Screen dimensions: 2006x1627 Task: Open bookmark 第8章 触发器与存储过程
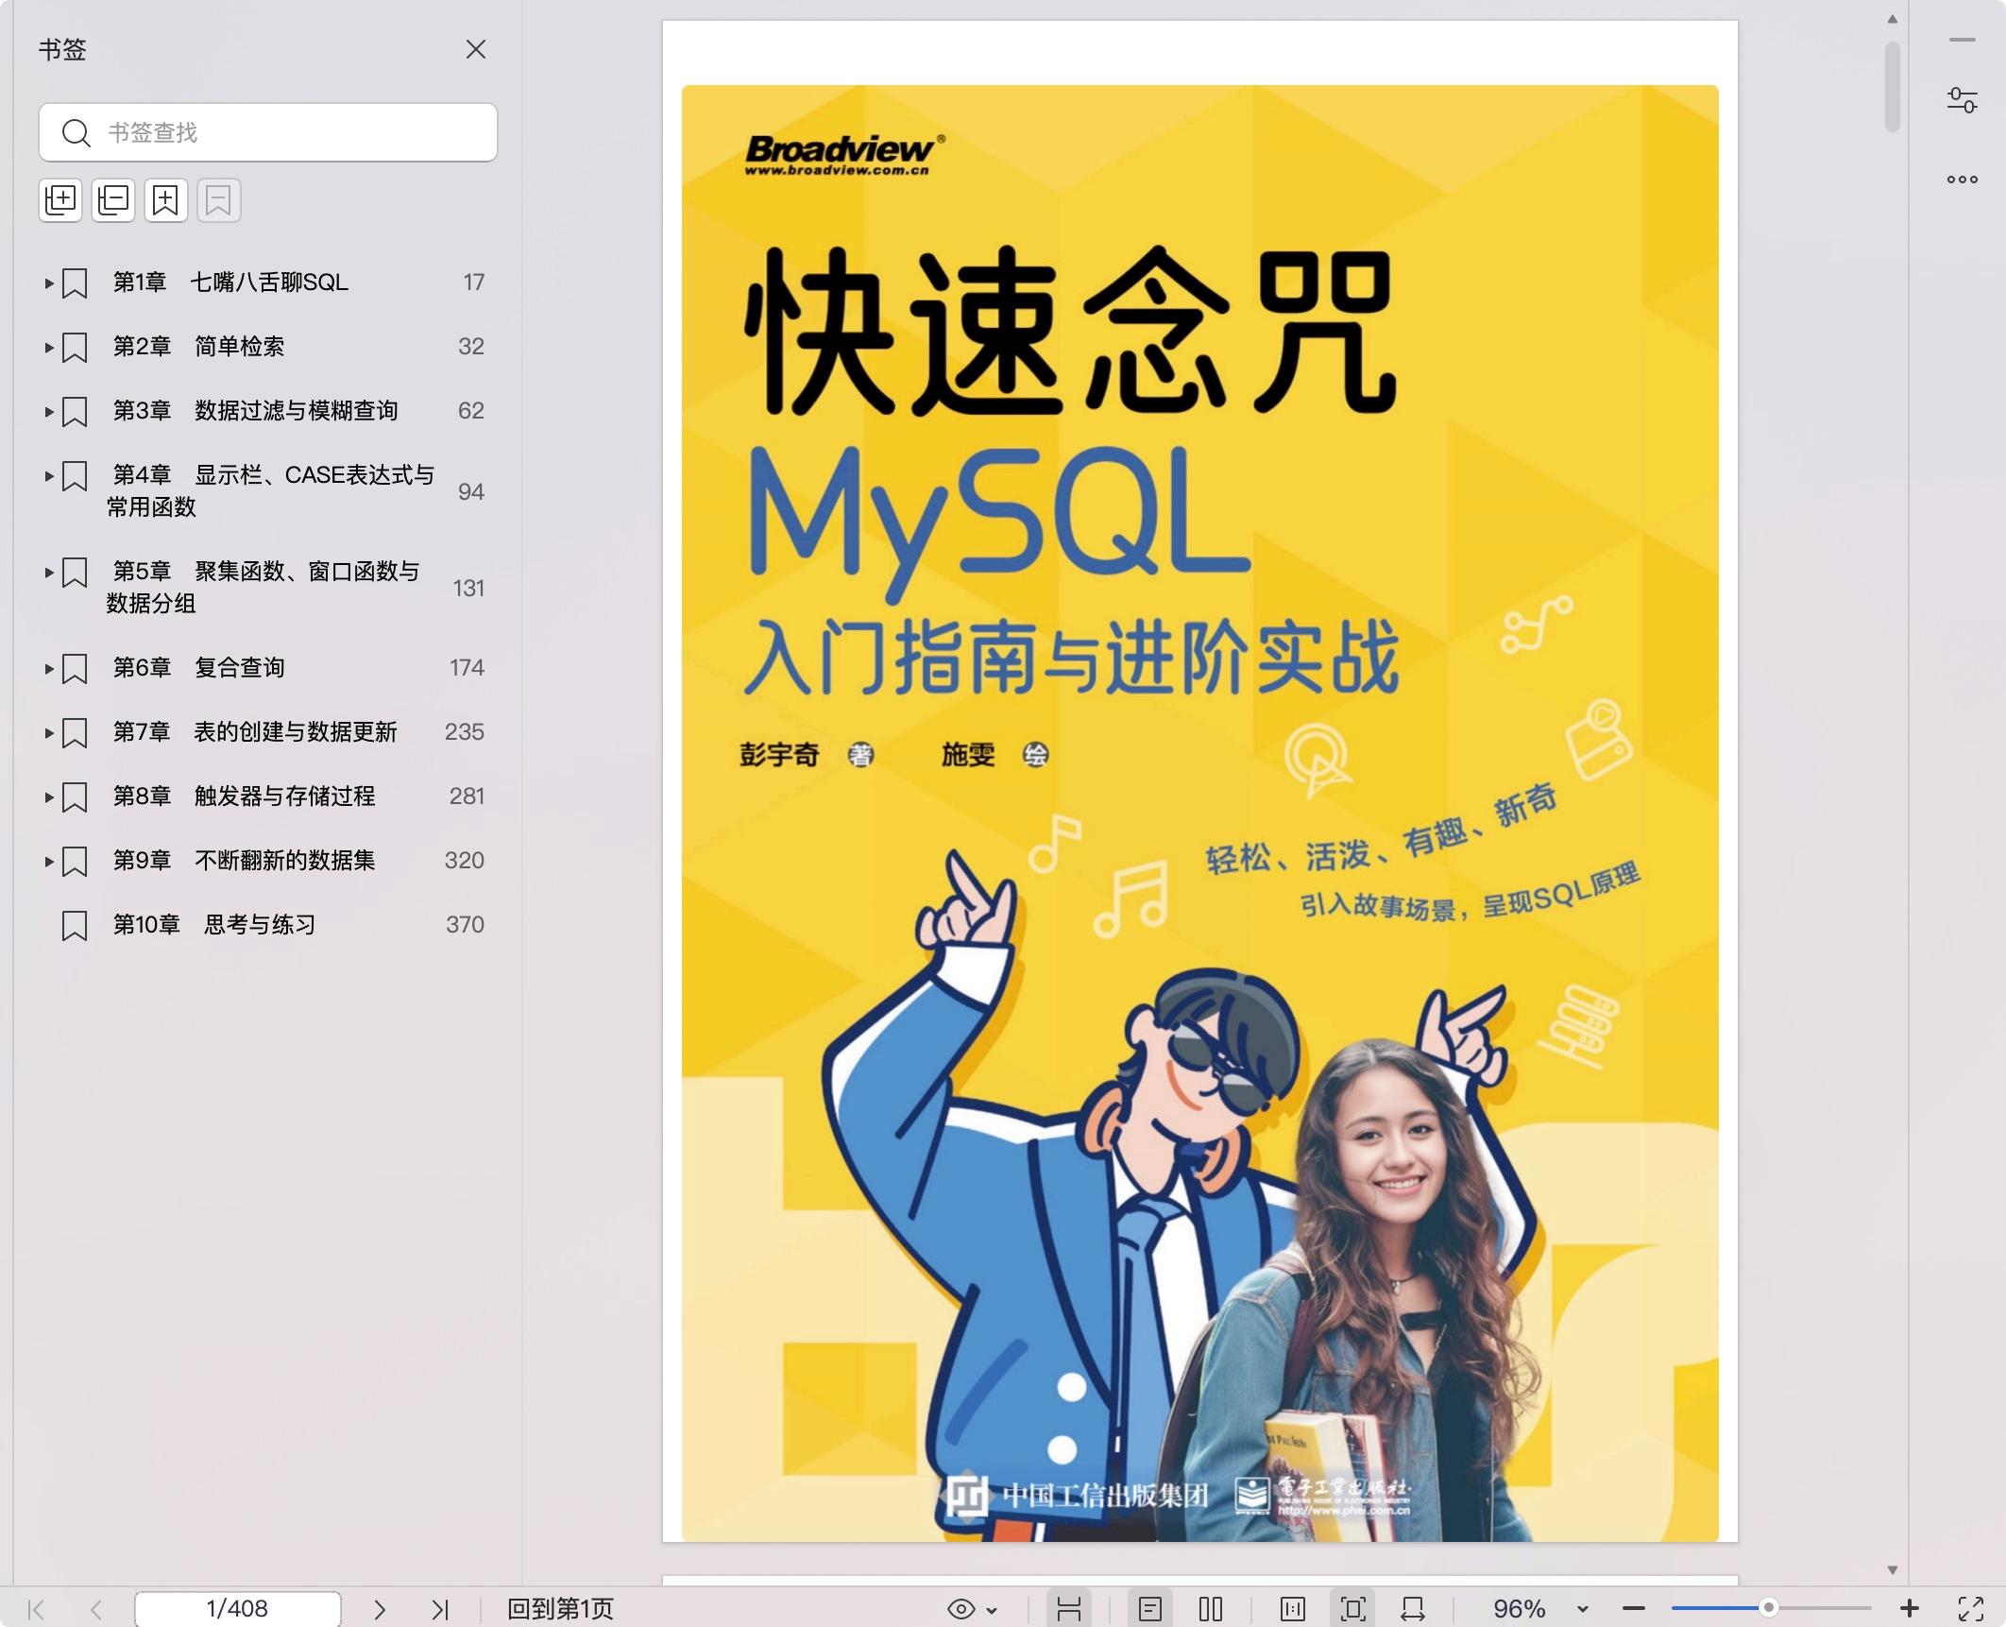pos(244,796)
